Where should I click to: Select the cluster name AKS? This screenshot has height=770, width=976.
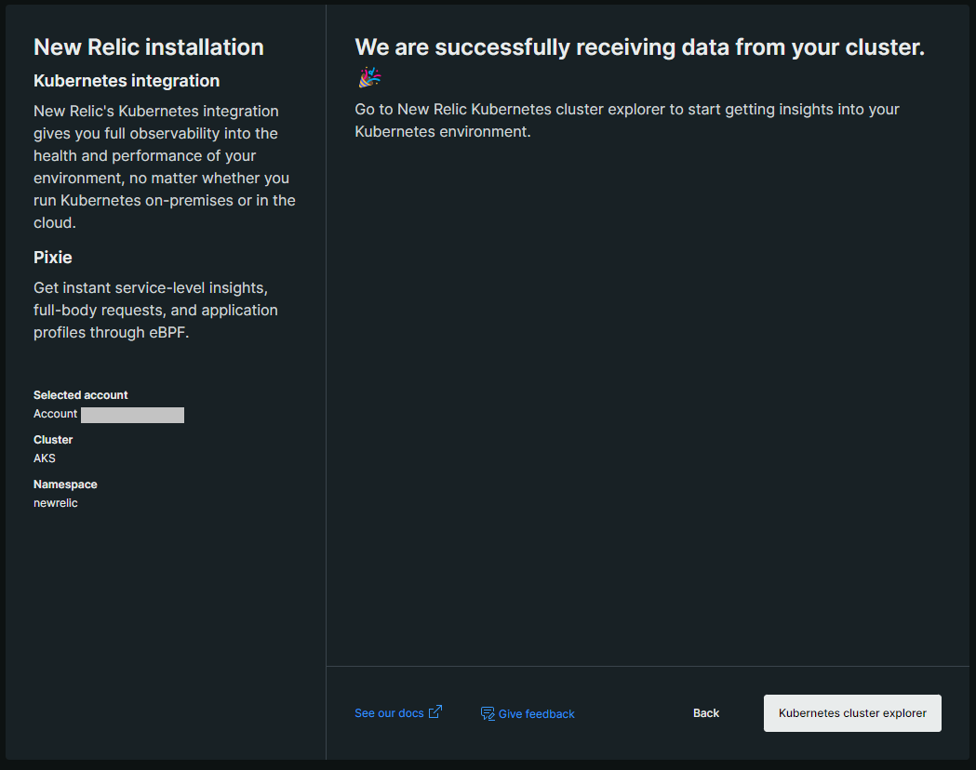coord(44,458)
